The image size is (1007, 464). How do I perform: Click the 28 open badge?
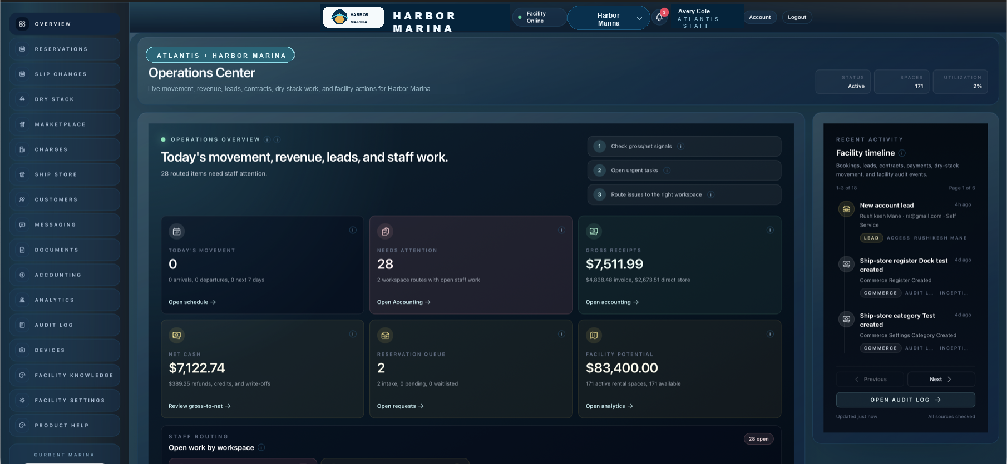click(x=758, y=439)
